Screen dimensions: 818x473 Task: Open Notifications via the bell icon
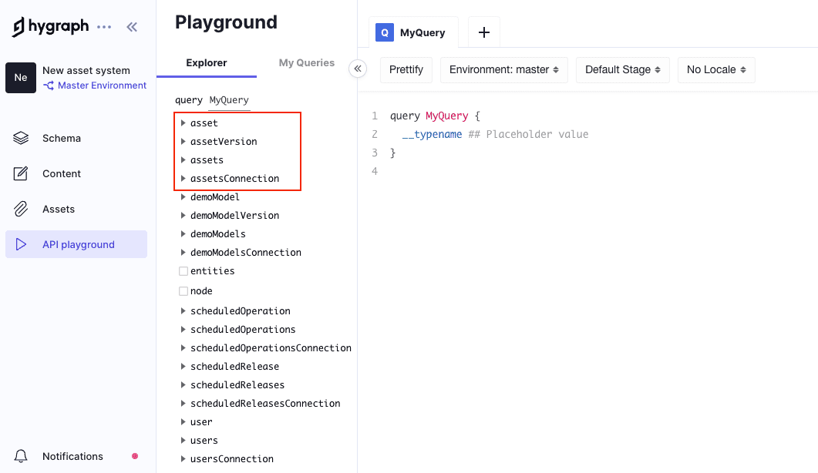point(21,456)
